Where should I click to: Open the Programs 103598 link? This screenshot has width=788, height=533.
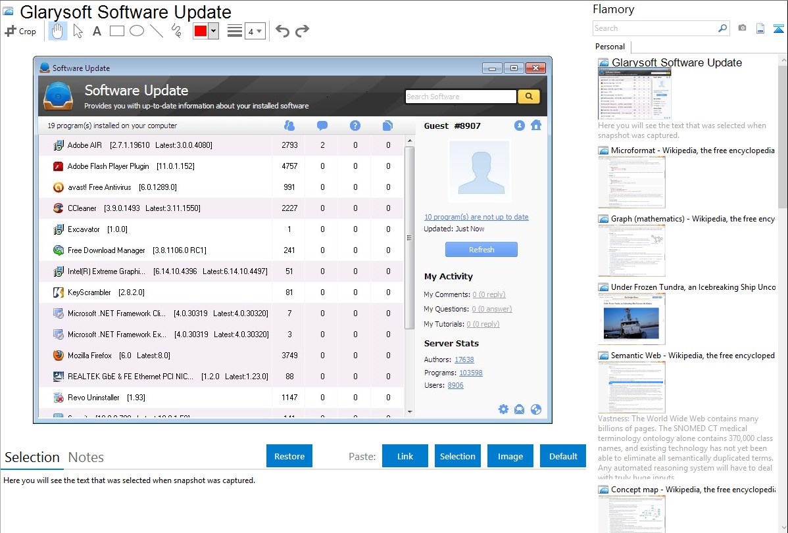click(x=471, y=373)
